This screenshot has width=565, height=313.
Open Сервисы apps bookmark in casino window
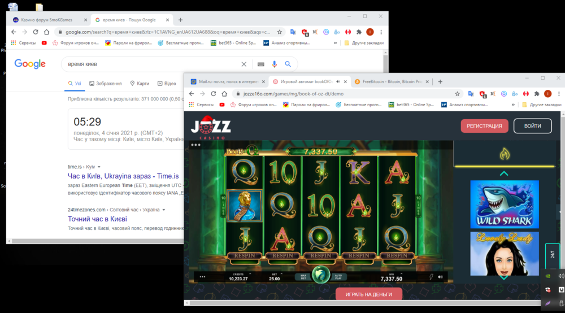pyautogui.click(x=202, y=105)
